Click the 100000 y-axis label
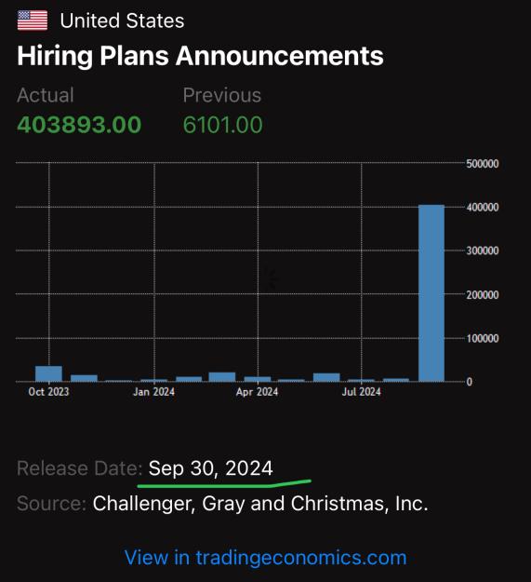 483,339
